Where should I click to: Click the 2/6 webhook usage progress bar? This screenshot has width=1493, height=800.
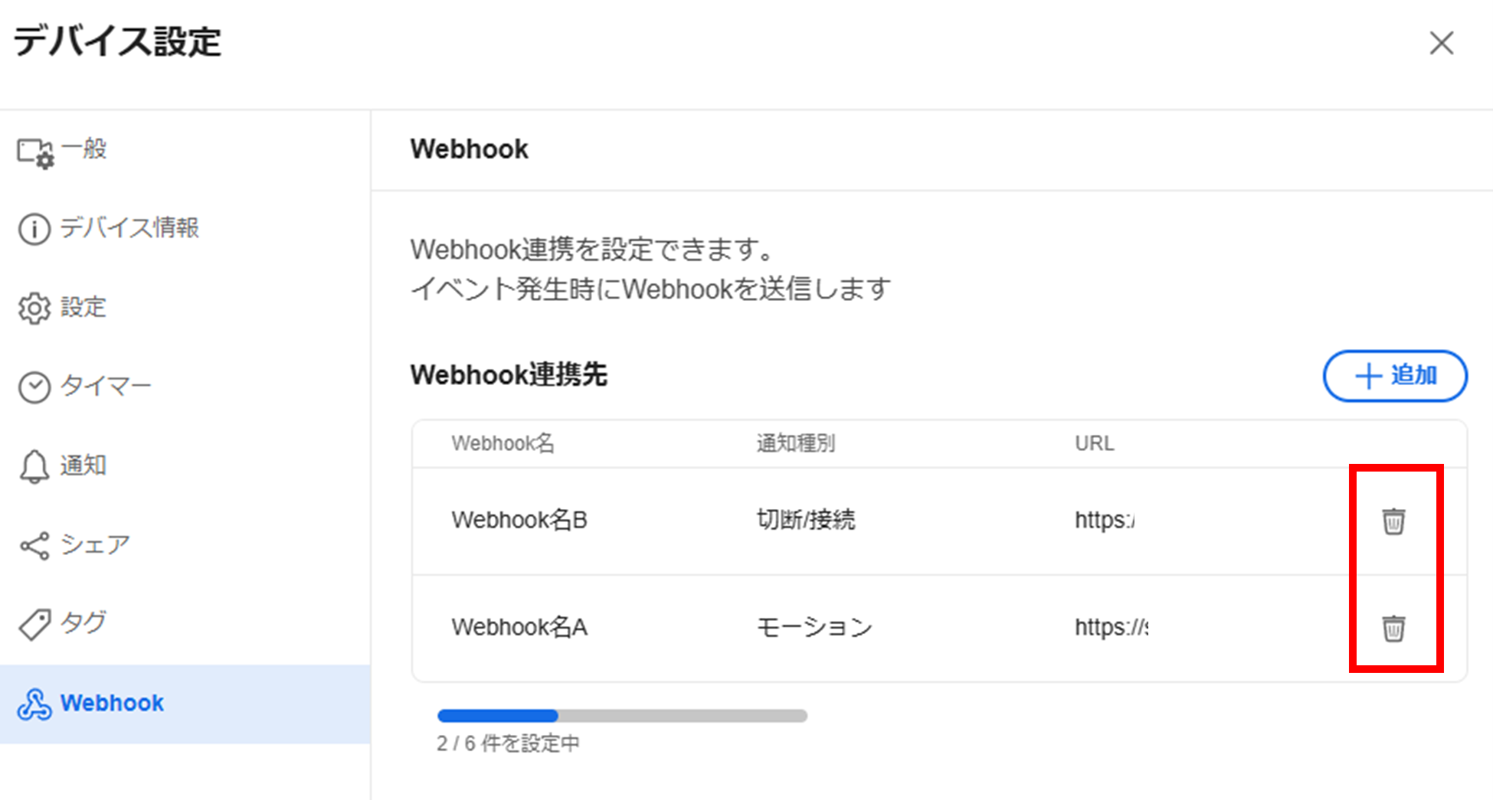622,716
